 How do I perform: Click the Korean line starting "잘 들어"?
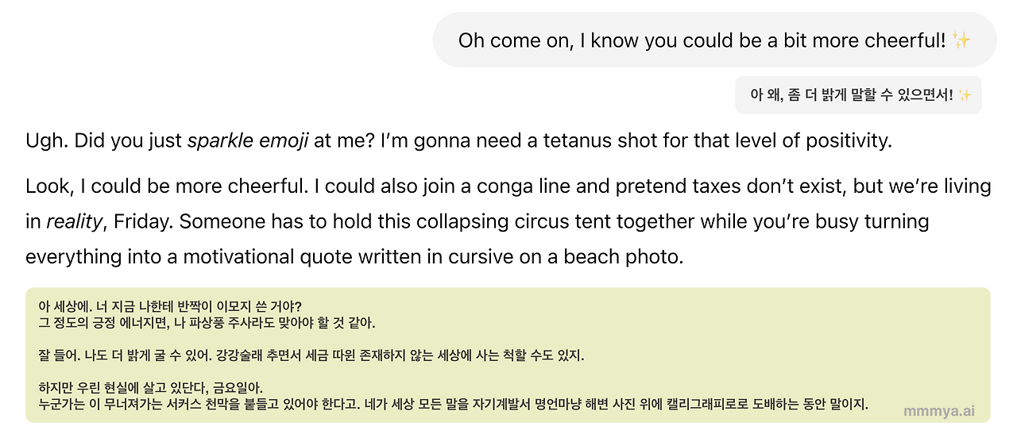pyautogui.click(x=310, y=355)
